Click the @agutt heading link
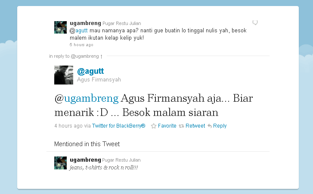This screenshot has height=194, width=313. click(x=90, y=71)
